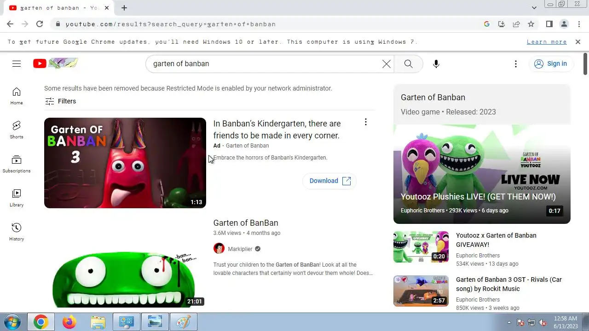Open Windows Explorer folder on taskbar
This screenshot has width=589, height=331.
pos(98,322)
